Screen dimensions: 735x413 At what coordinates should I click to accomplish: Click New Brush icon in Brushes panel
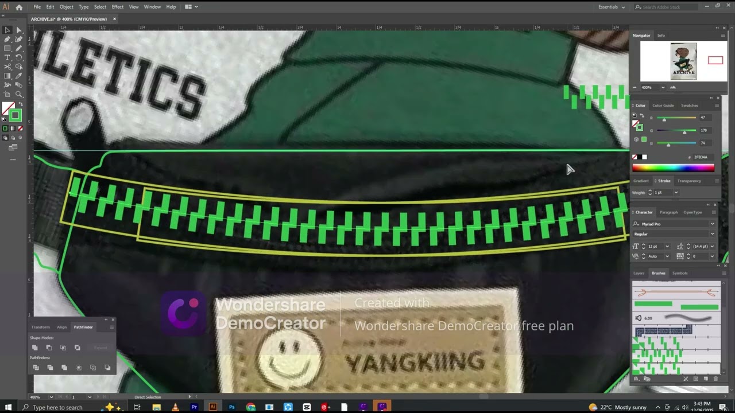coord(706,379)
